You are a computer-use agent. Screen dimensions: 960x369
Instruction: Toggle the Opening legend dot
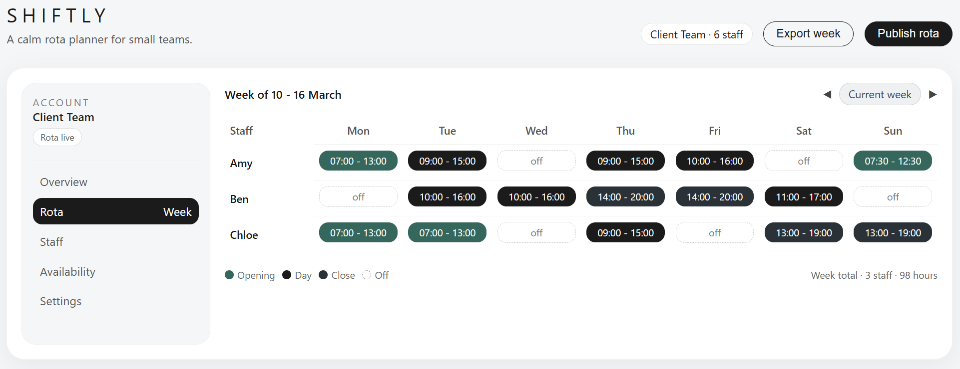click(230, 275)
